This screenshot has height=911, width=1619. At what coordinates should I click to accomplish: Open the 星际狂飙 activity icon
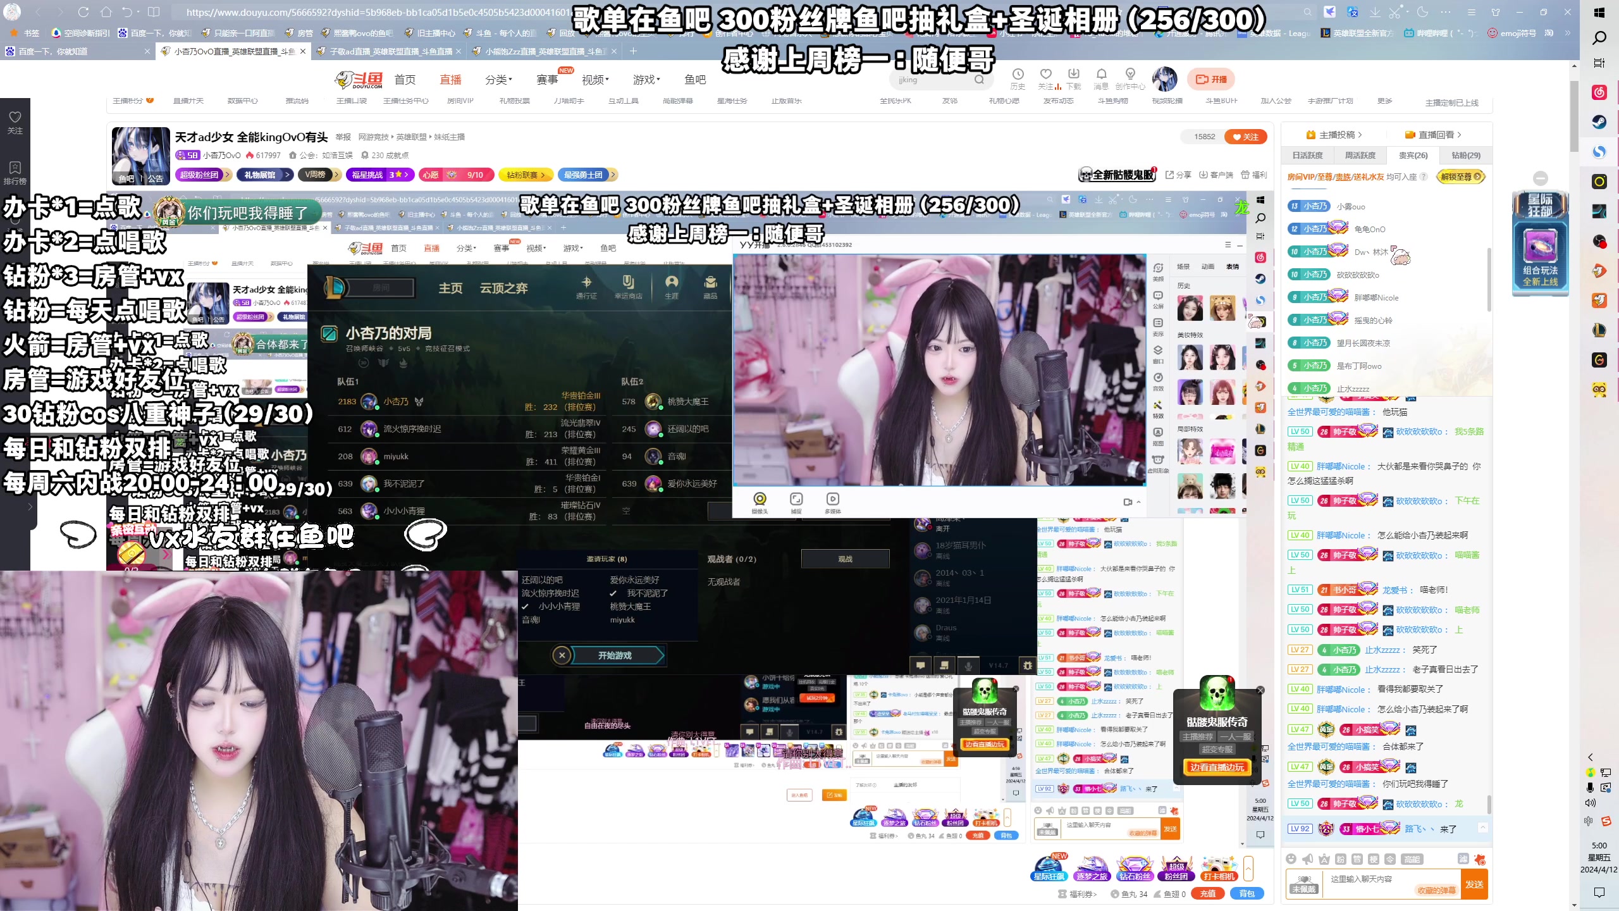coord(1049,868)
